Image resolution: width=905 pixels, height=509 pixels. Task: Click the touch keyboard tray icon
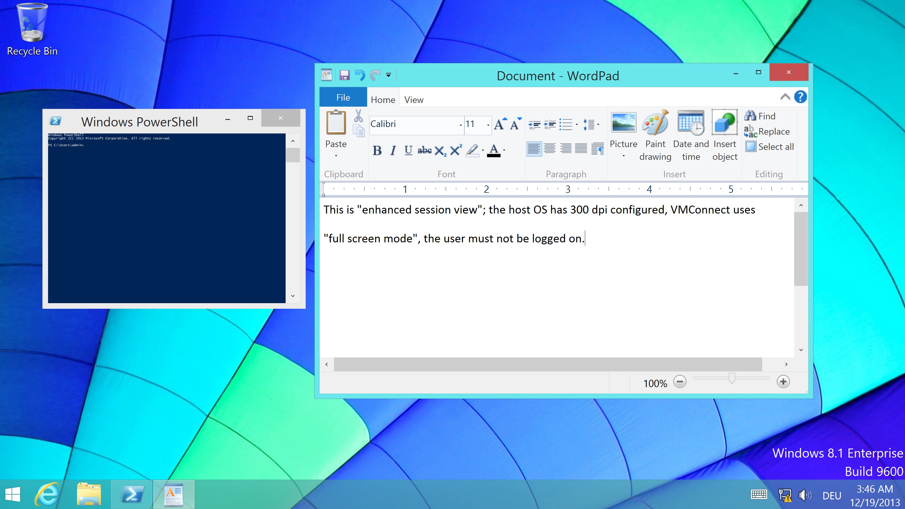coord(759,495)
